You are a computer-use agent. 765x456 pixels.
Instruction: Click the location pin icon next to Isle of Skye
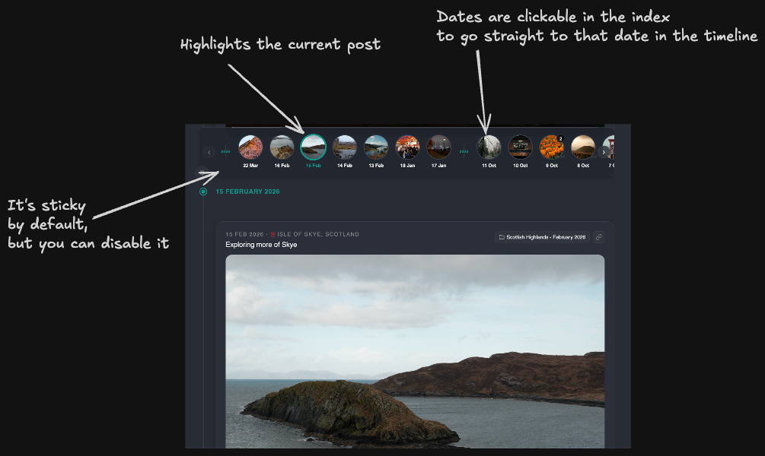[273, 235]
